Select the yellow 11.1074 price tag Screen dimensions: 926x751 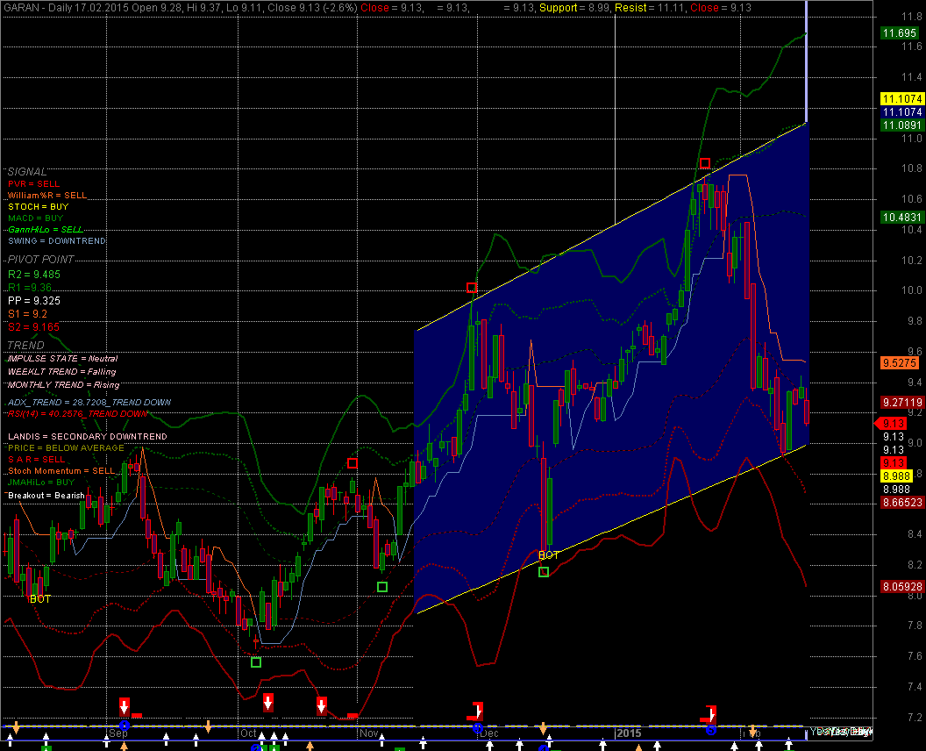pos(901,100)
